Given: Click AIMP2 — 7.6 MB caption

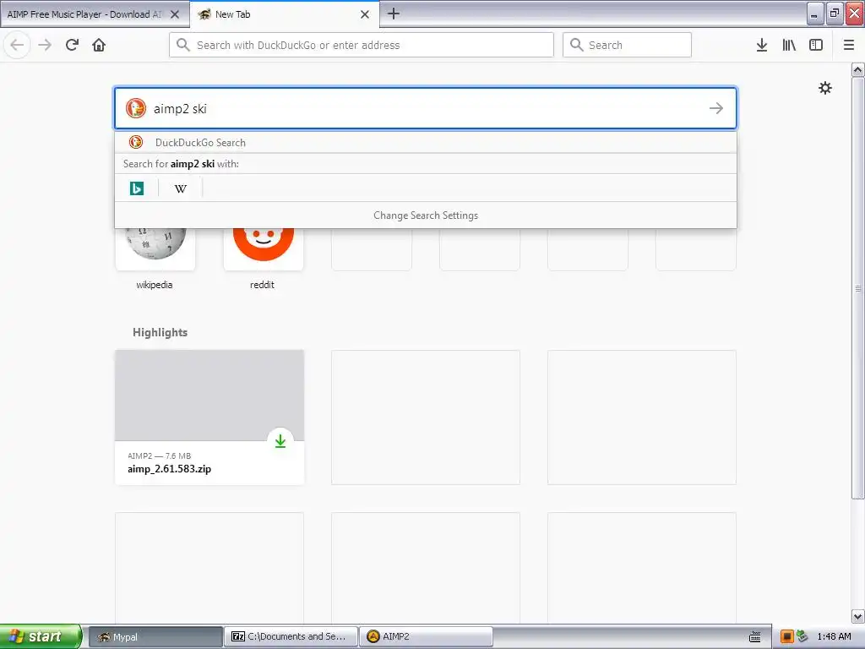Looking at the screenshot, I should 160,455.
